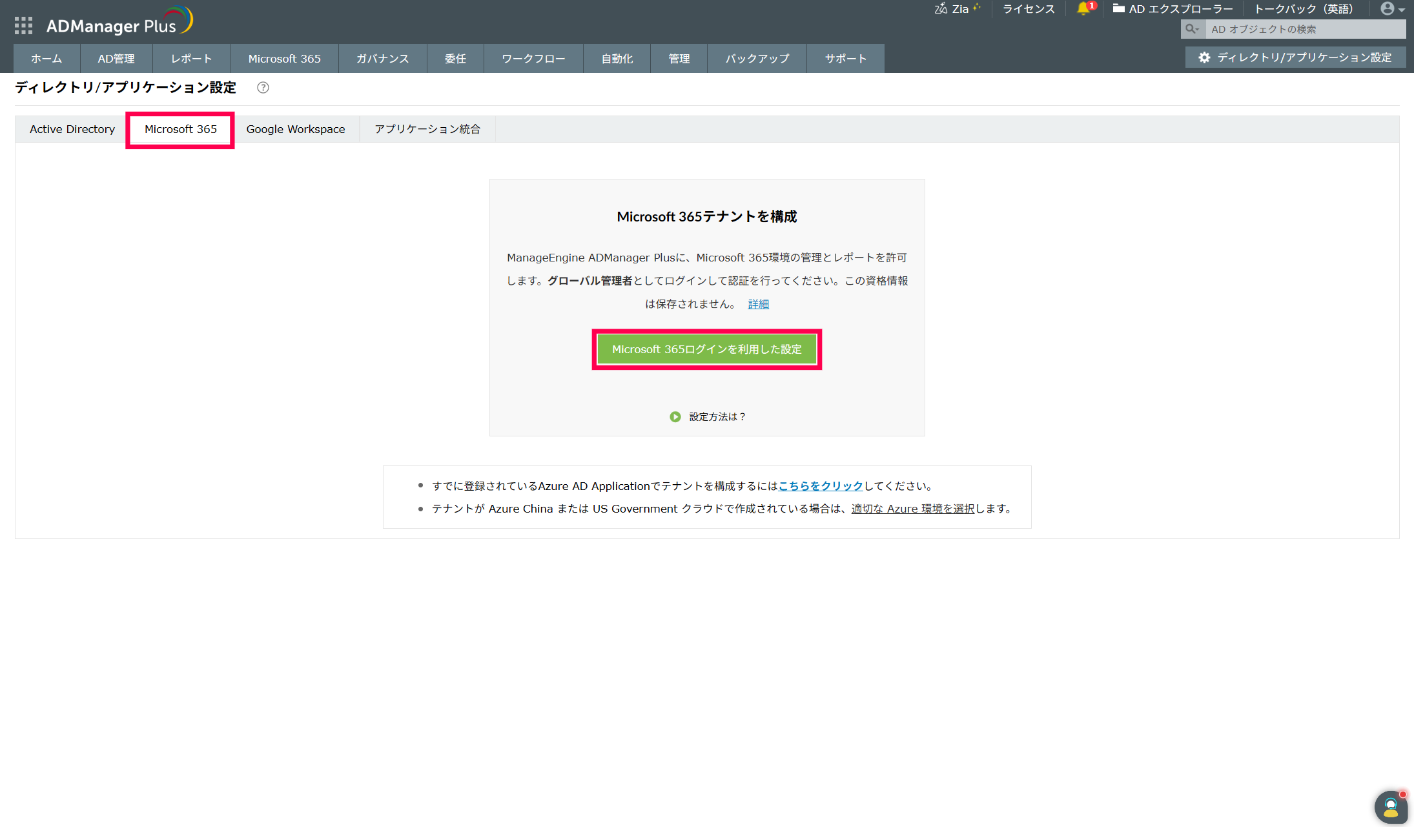Screen dimensions: 1414x827
Task: Open the レポート menu
Action: (191, 59)
